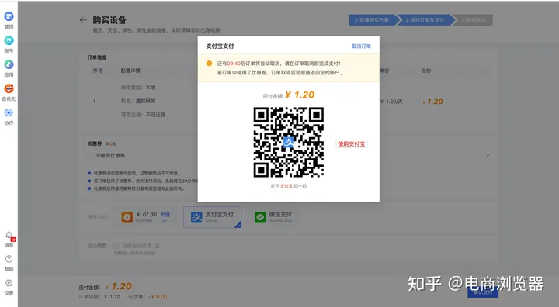Click 支付宝支付 dialog title
This screenshot has width=559, height=307.
(x=220, y=47)
